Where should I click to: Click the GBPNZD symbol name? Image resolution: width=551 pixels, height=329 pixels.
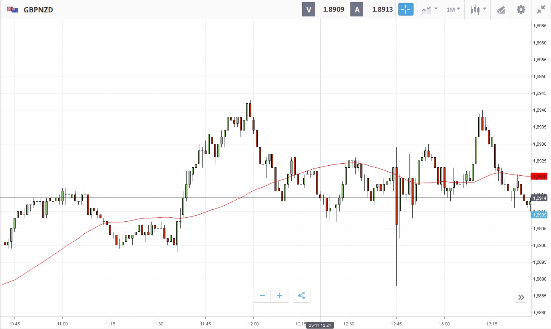point(38,10)
